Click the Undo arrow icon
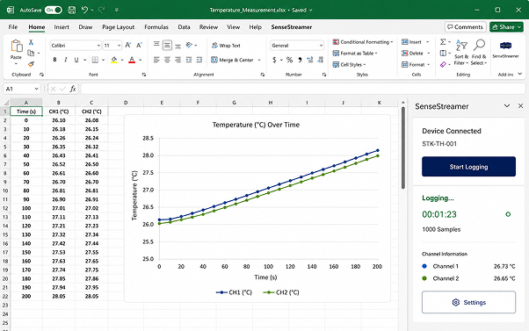Viewport: 529px width, 331px height. point(84,10)
